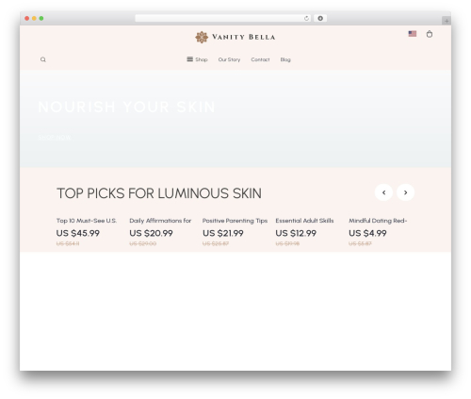Click the browser reload icon
Image resolution: width=471 pixels, height=399 pixels.
(306, 18)
